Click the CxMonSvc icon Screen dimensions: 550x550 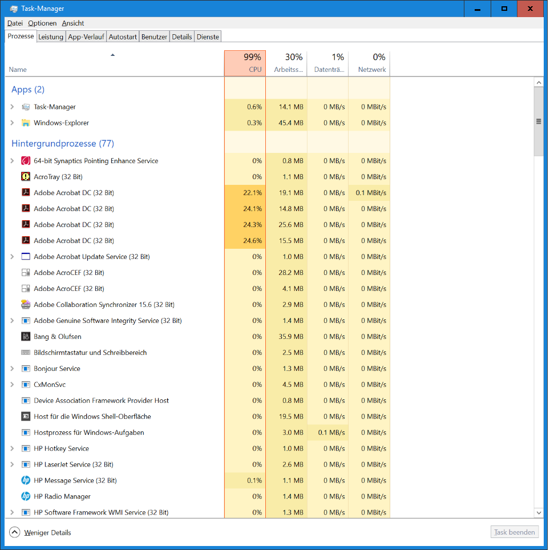[26, 385]
